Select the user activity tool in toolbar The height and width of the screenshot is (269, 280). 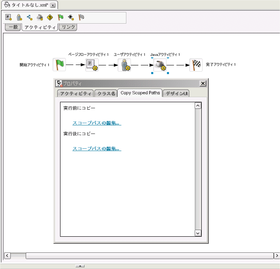[19, 17]
